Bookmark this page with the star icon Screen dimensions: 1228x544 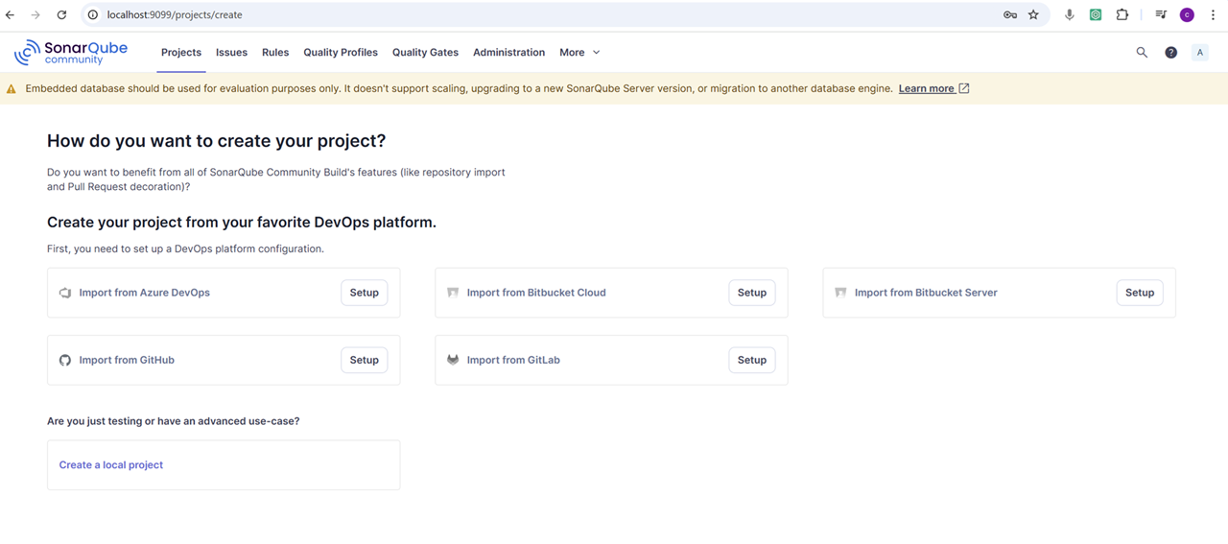click(x=1033, y=15)
